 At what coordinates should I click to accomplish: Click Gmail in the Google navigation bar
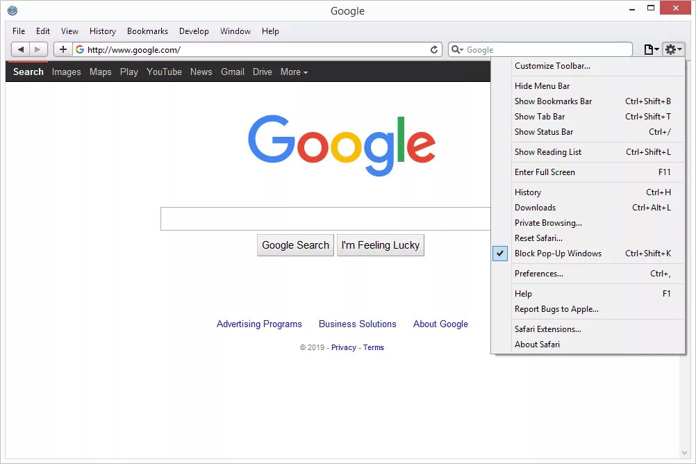pos(233,72)
